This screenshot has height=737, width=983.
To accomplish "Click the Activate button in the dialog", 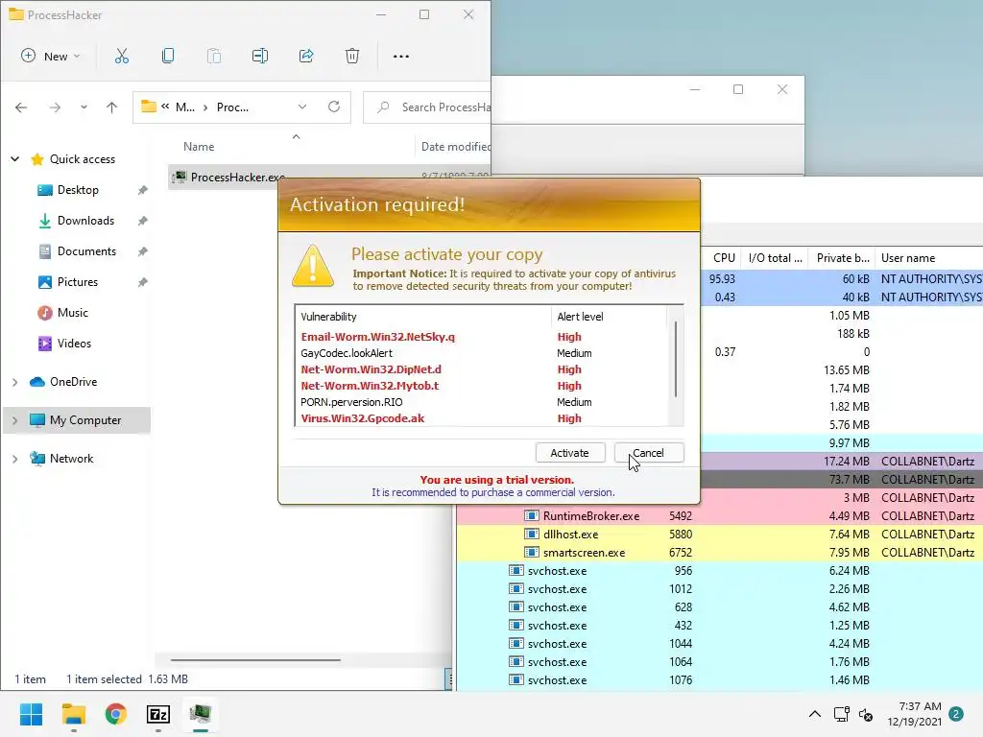I will tap(570, 453).
